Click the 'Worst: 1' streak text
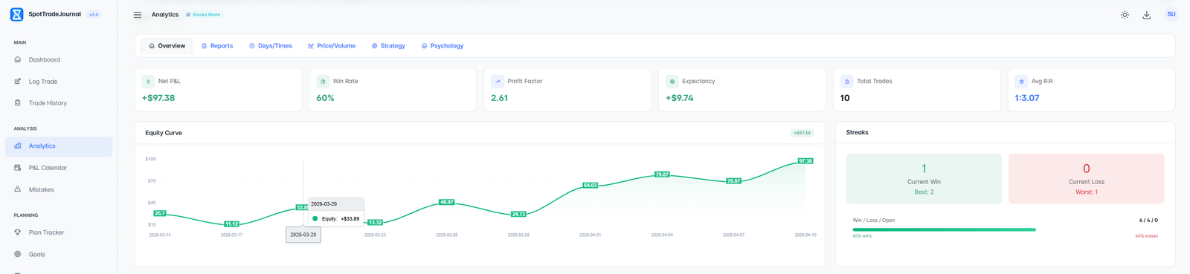Screen dimensions: 1190x274 (x=1086, y=192)
